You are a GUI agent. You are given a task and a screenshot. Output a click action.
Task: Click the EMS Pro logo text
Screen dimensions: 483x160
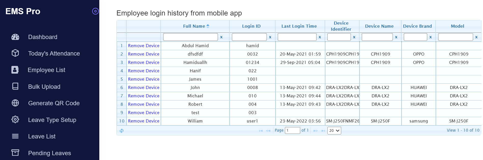click(23, 11)
